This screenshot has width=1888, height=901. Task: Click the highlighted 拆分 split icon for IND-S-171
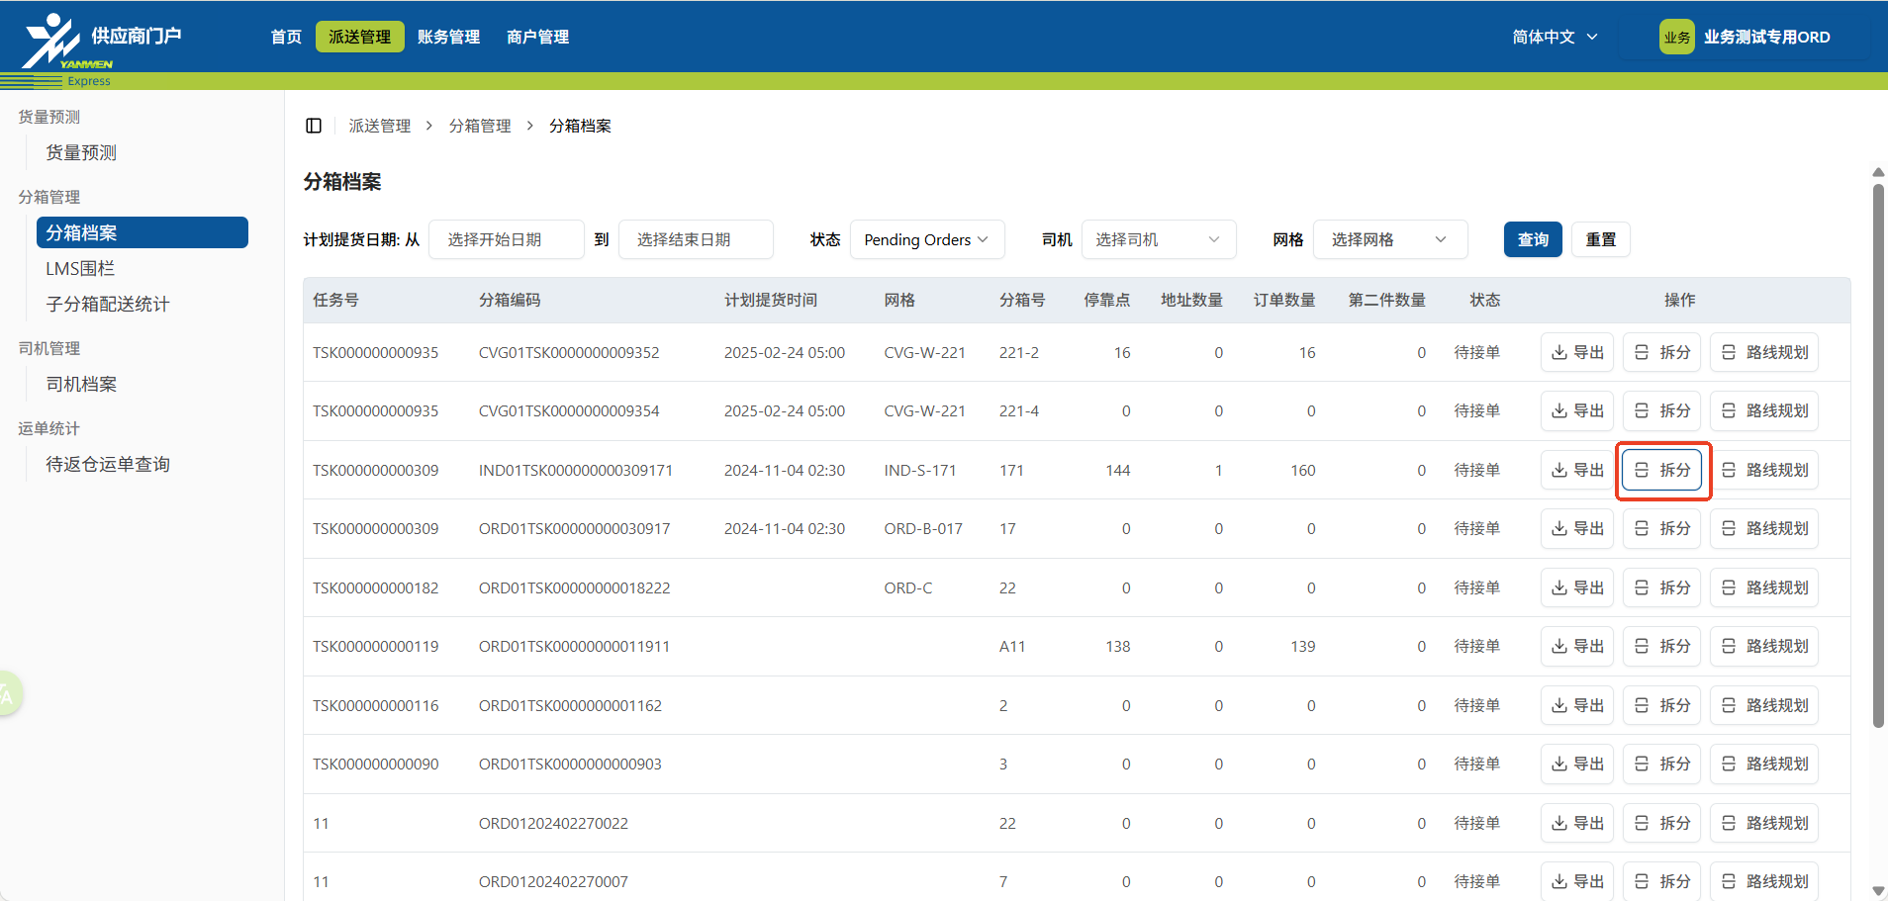point(1662,470)
